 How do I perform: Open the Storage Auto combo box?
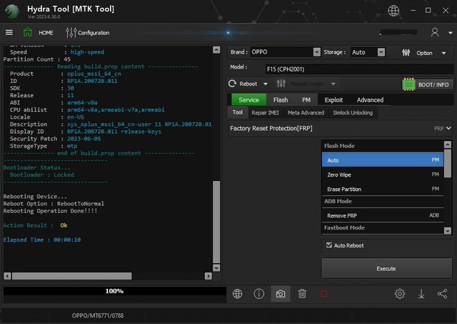click(x=368, y=52)
